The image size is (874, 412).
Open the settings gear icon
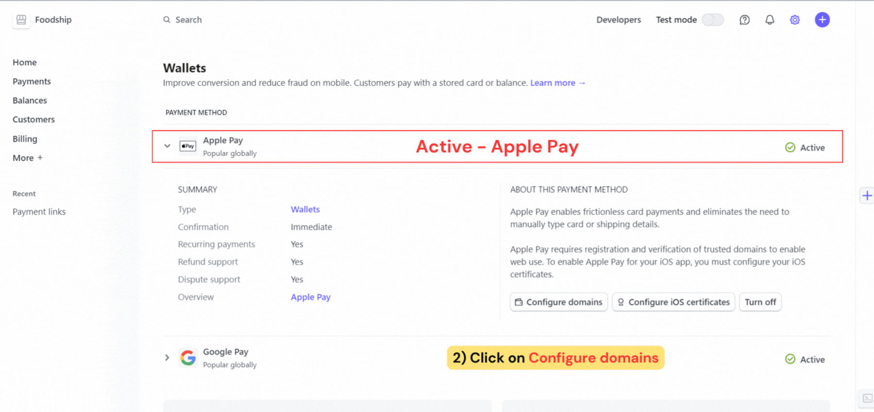point(795,20)
